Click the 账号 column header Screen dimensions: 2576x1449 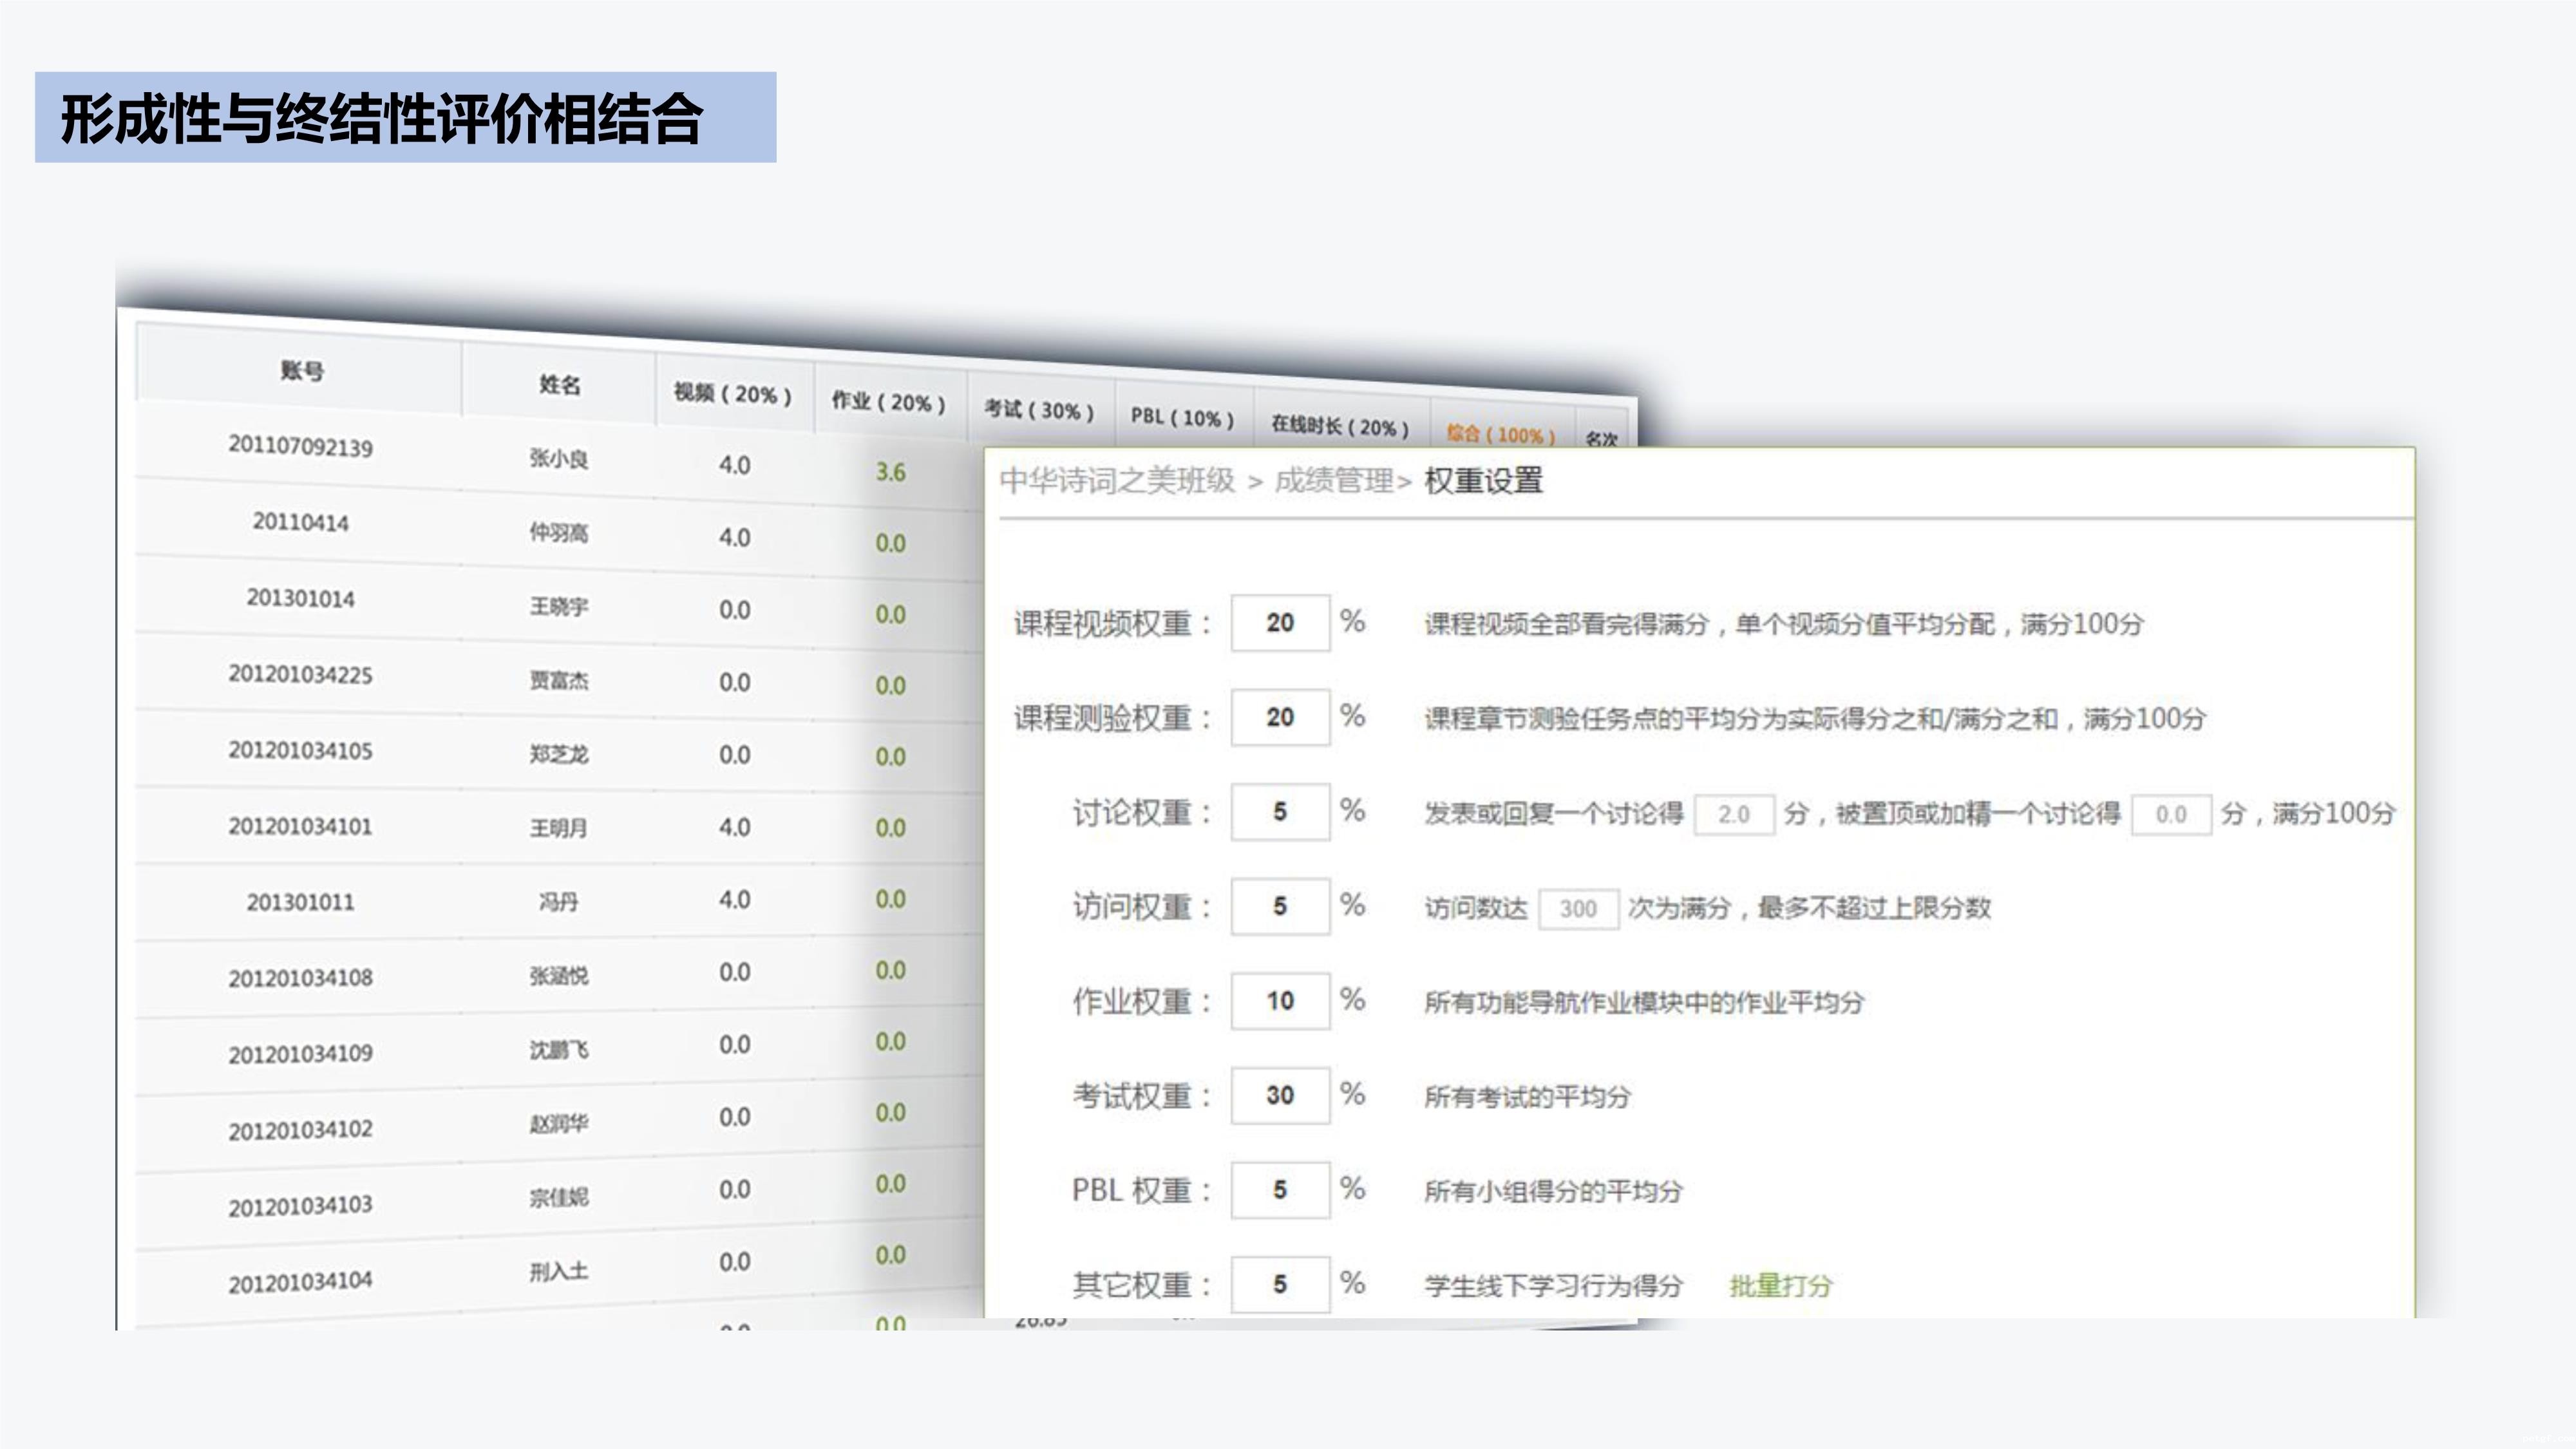click(301, 371)
